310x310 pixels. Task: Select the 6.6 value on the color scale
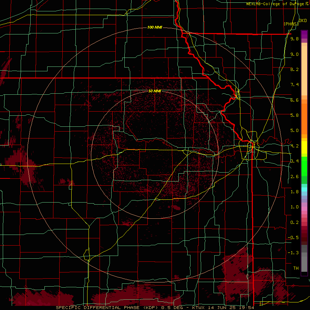pos(294,100)
